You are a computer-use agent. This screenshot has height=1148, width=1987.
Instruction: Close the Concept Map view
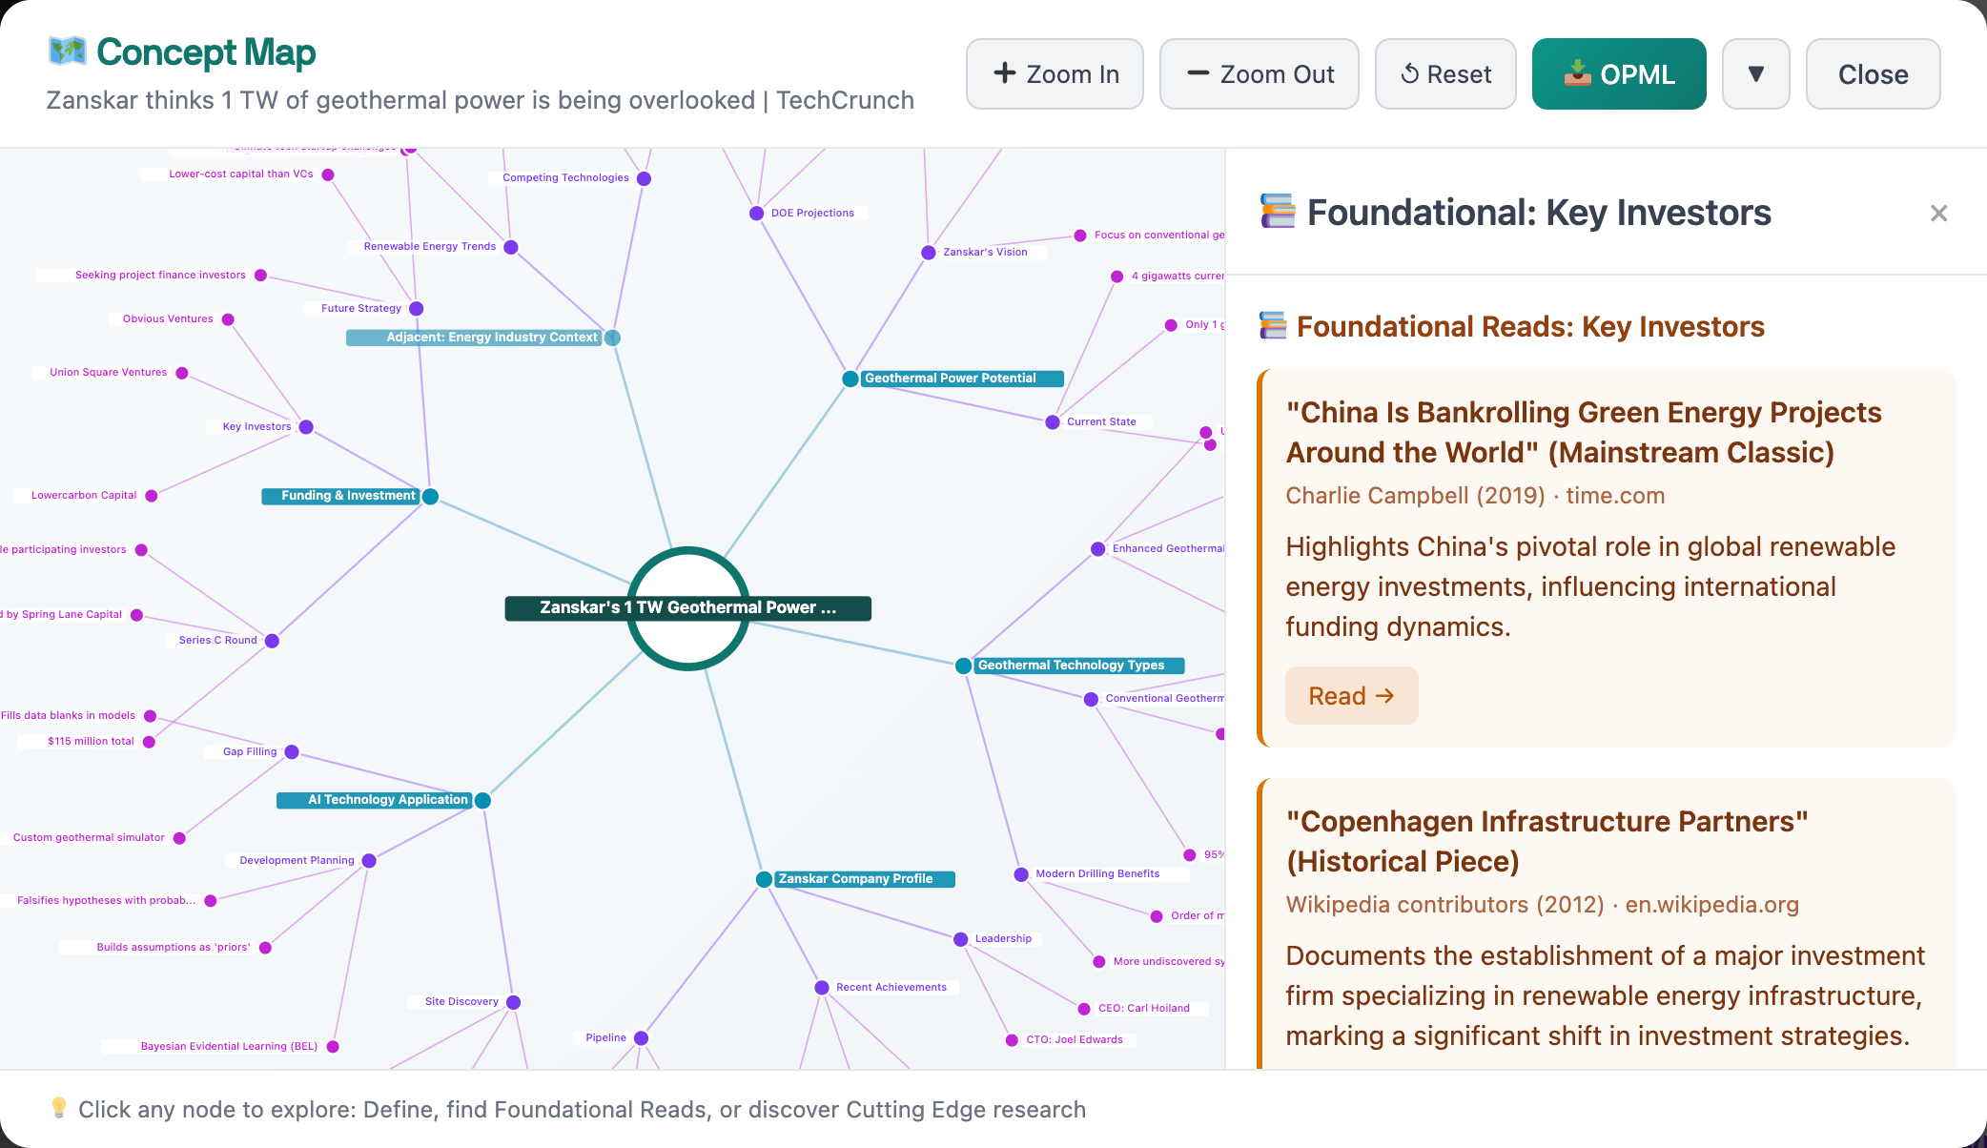click(x=1872, y=73)
